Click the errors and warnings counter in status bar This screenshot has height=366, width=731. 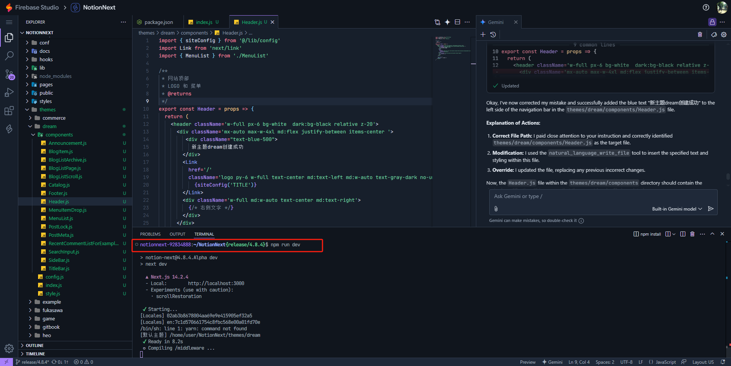point(83,362)
